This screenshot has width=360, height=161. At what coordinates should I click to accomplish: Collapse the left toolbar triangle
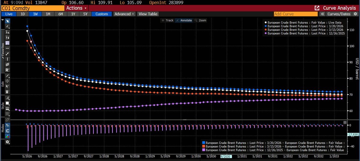[2, 20]
